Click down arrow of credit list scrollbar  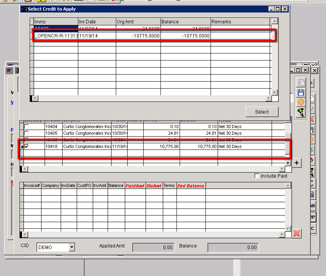(x=275, y=92)
